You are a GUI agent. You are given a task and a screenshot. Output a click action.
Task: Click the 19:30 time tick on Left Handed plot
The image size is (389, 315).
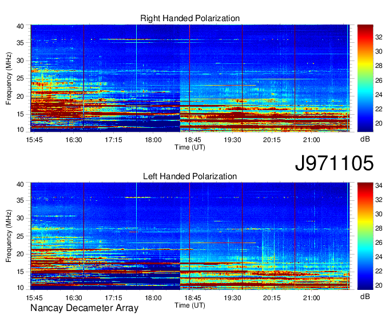coord(232,298)
